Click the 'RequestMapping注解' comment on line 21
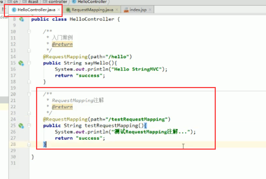 (x=78, y=100)
